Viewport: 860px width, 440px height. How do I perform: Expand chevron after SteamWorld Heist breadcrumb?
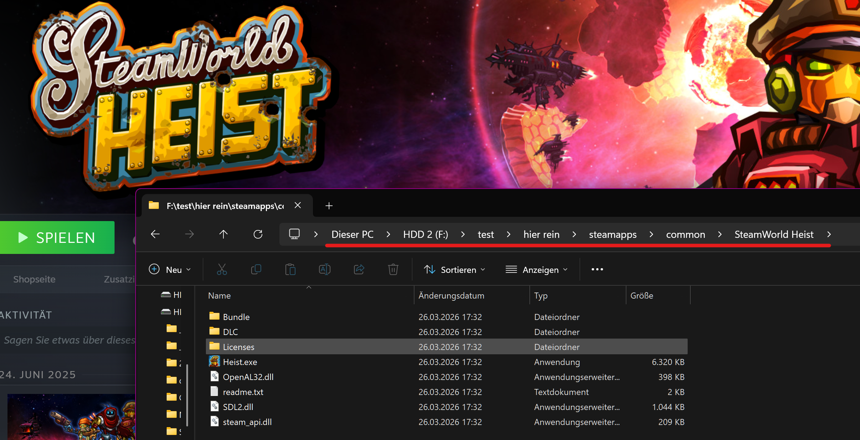(829, 234)
